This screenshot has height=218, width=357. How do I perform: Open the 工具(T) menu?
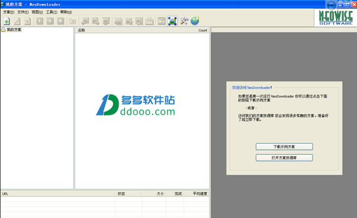pos(51,12)
